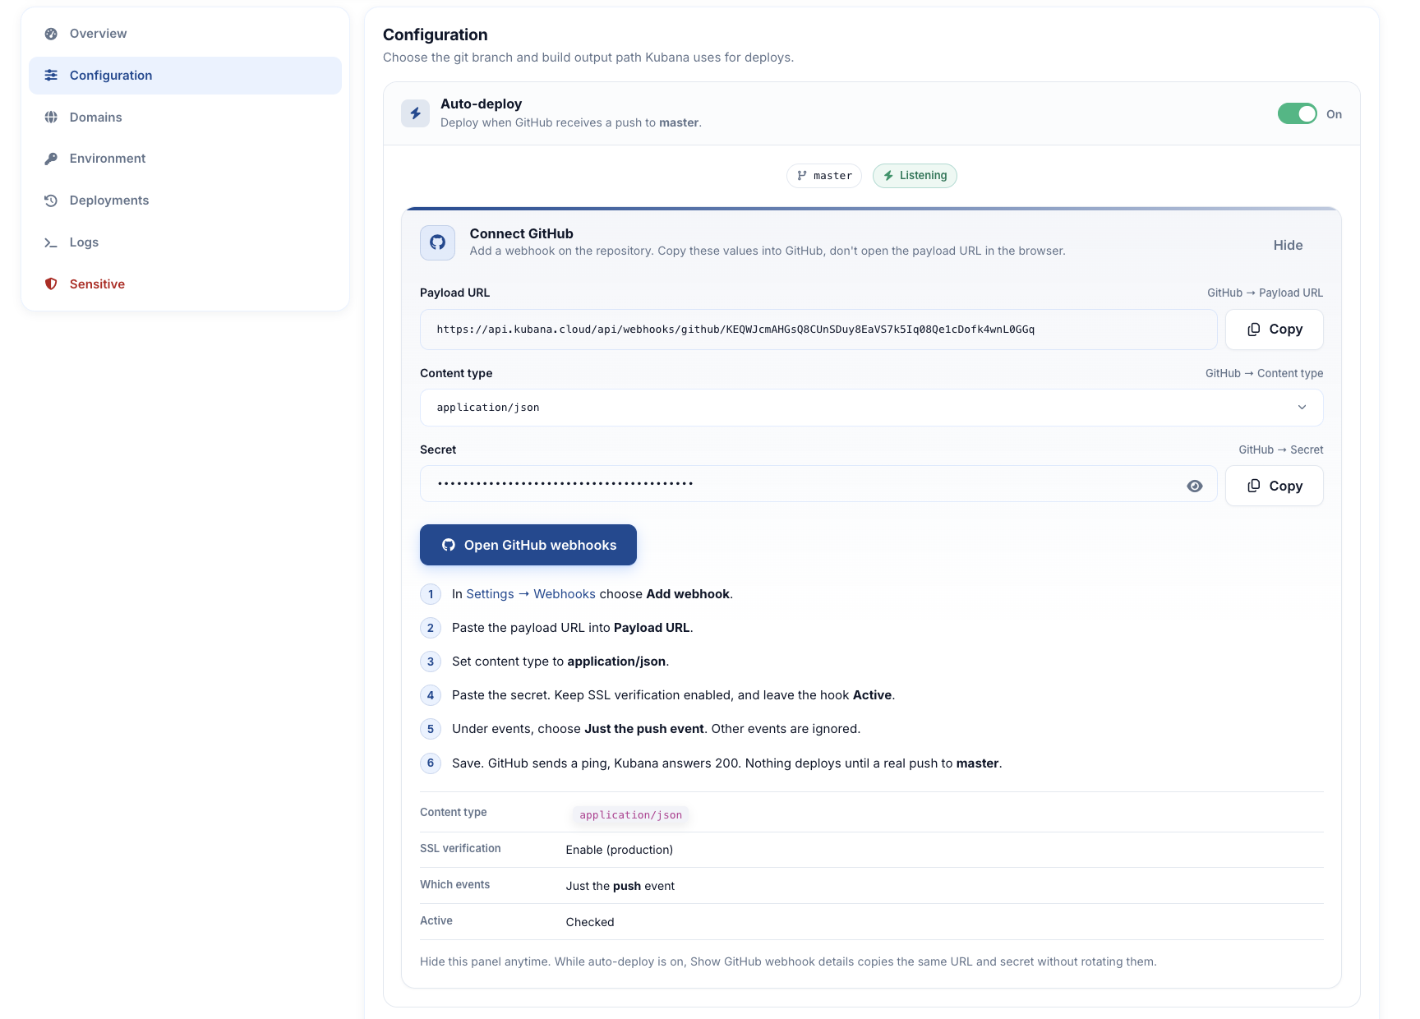Go to Domains in the sidebar
Screen dimensions: 1420x1019
[185, 118]
